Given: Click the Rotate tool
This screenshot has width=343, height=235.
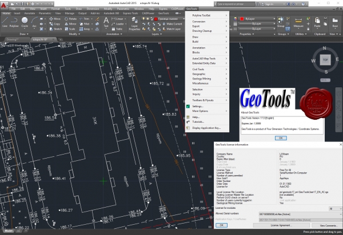Looking at the screenshot, I should point(70,19).
